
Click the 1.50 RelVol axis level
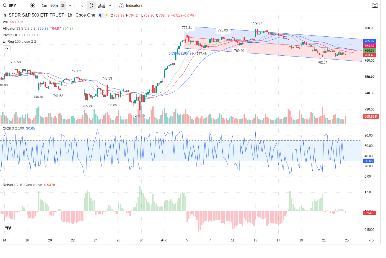tap(368, 192)
